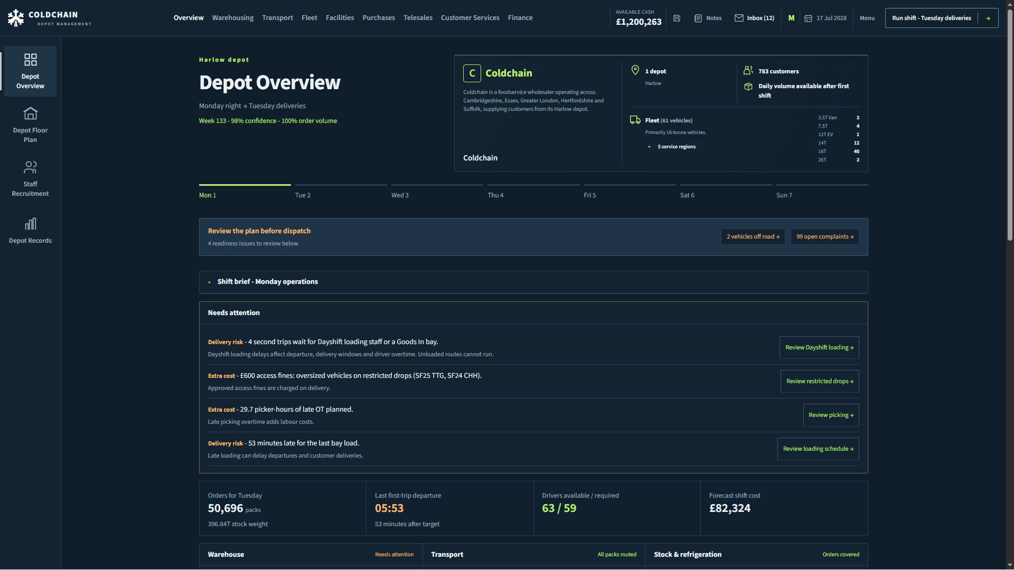Open the Staff Recruitment sidebar icon
The image size is (1014, 570).
30,167
